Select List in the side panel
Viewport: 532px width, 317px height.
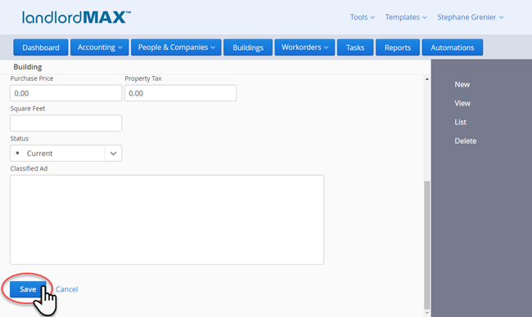click(461, 122)
